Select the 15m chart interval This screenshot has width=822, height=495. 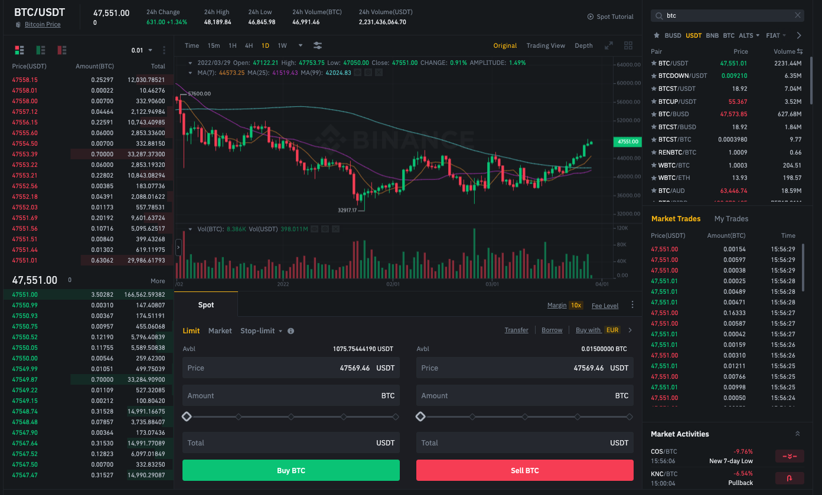click(214, 45)
